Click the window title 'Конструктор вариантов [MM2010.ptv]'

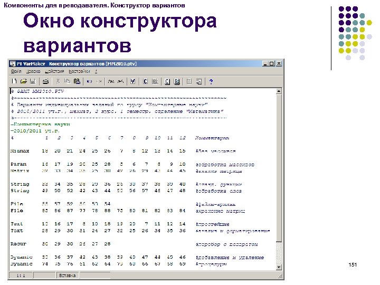[93, 64]
